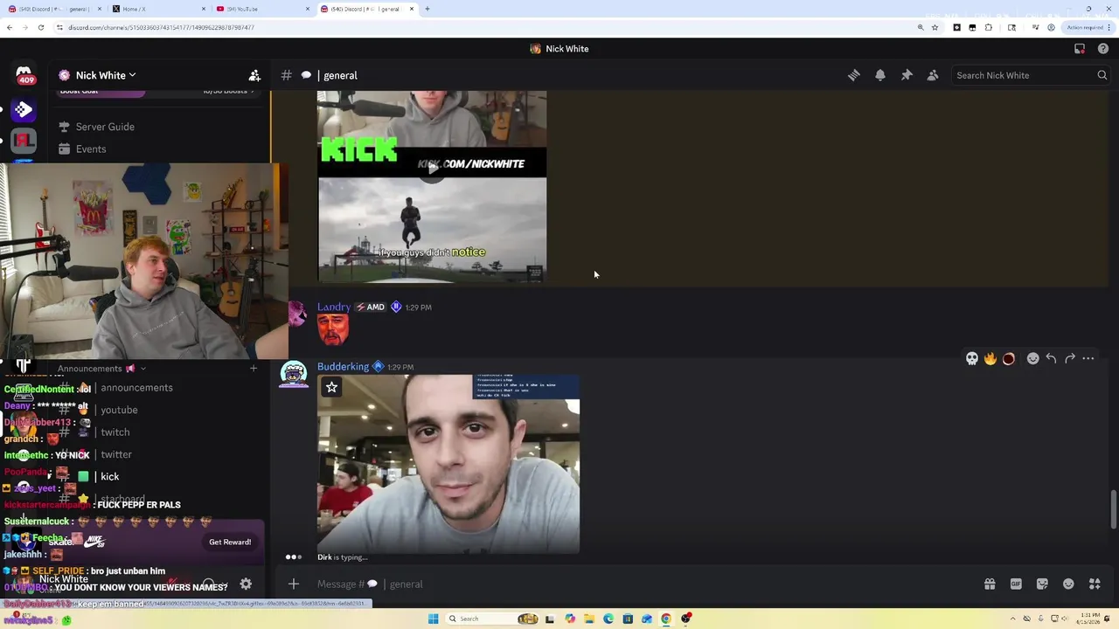
Task: Click the Get Reward! button
Action: [230, 542]
